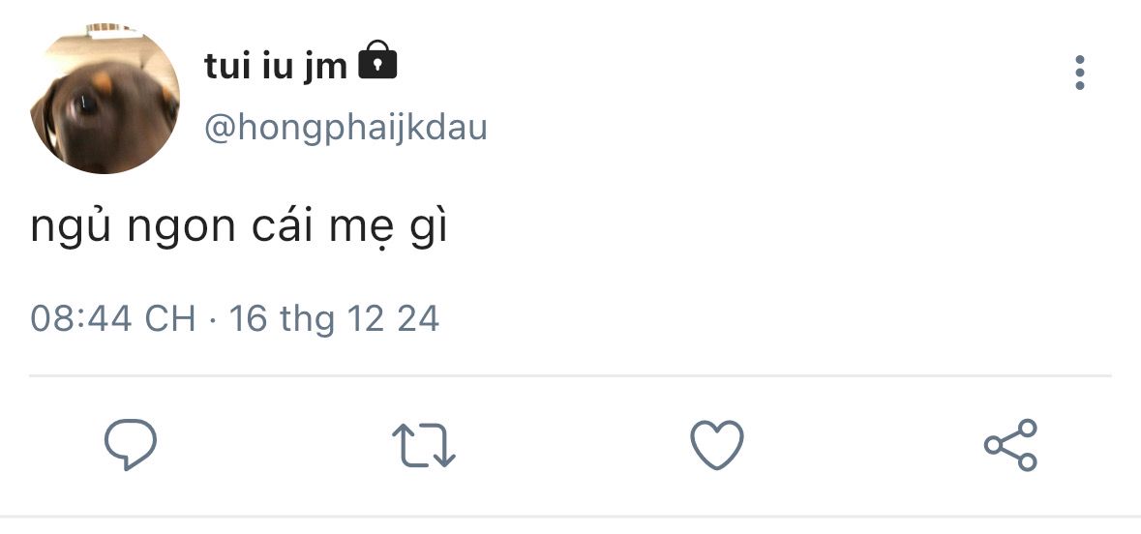Click "jm" in the display name
The height and width of the screenshot is (534, 1141).
pos(325,68)
